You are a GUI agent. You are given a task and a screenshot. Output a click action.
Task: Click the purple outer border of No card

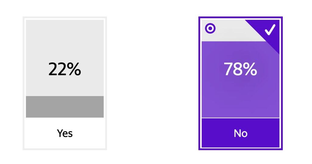199,83
